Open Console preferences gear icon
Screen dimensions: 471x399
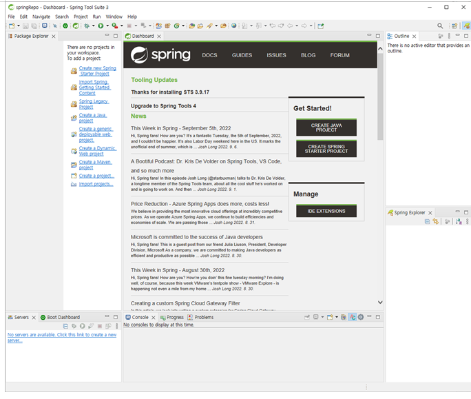[361, 317]
